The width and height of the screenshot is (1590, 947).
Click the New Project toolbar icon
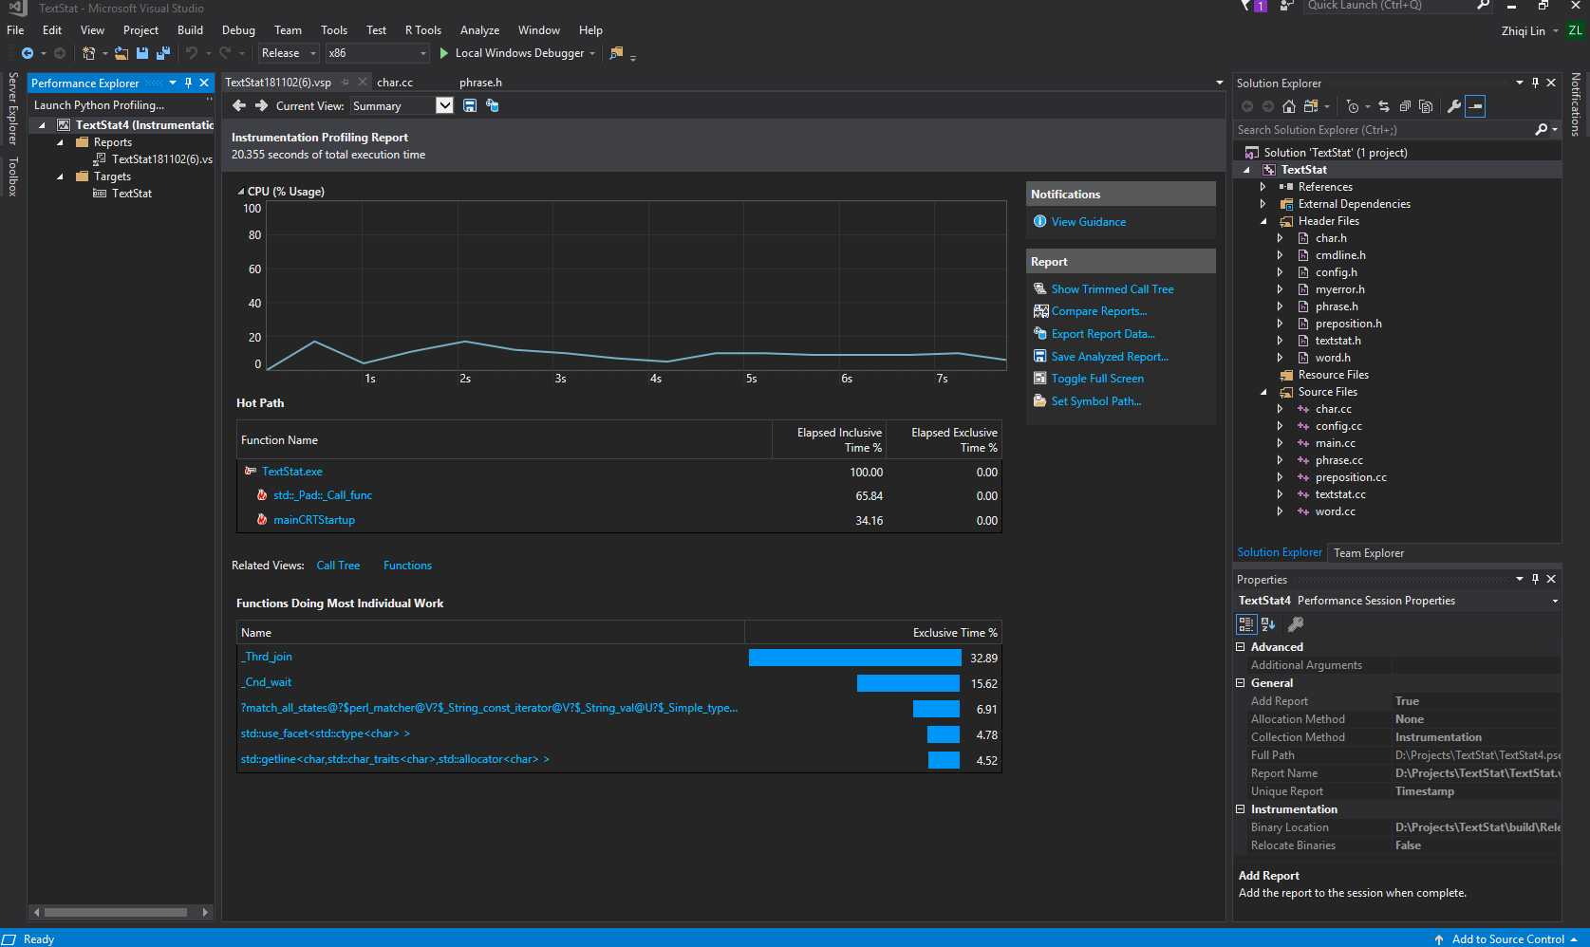click(88, 53)
